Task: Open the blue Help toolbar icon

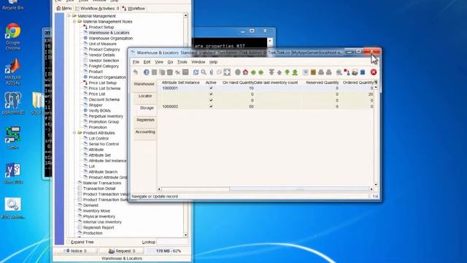Action: 146,72
